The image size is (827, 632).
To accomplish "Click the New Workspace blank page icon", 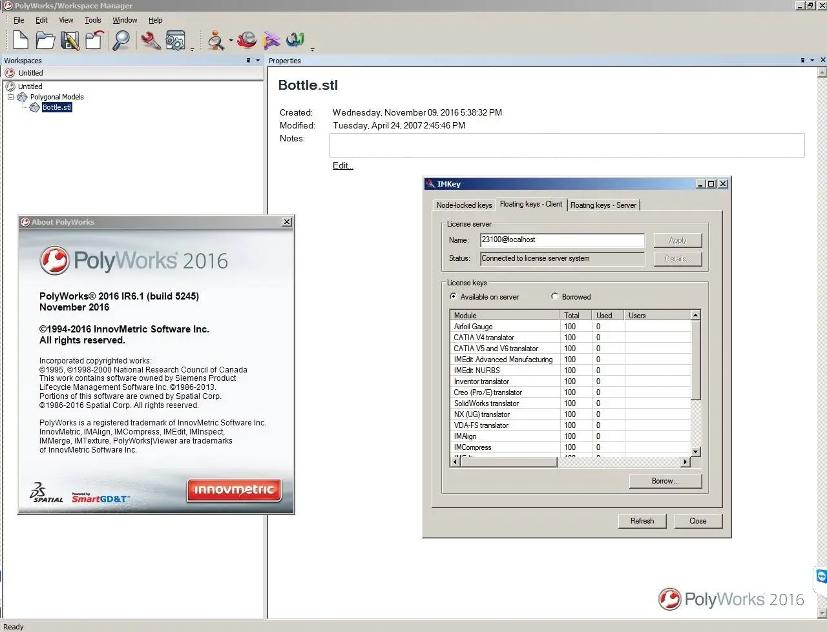I will [20, 40].
